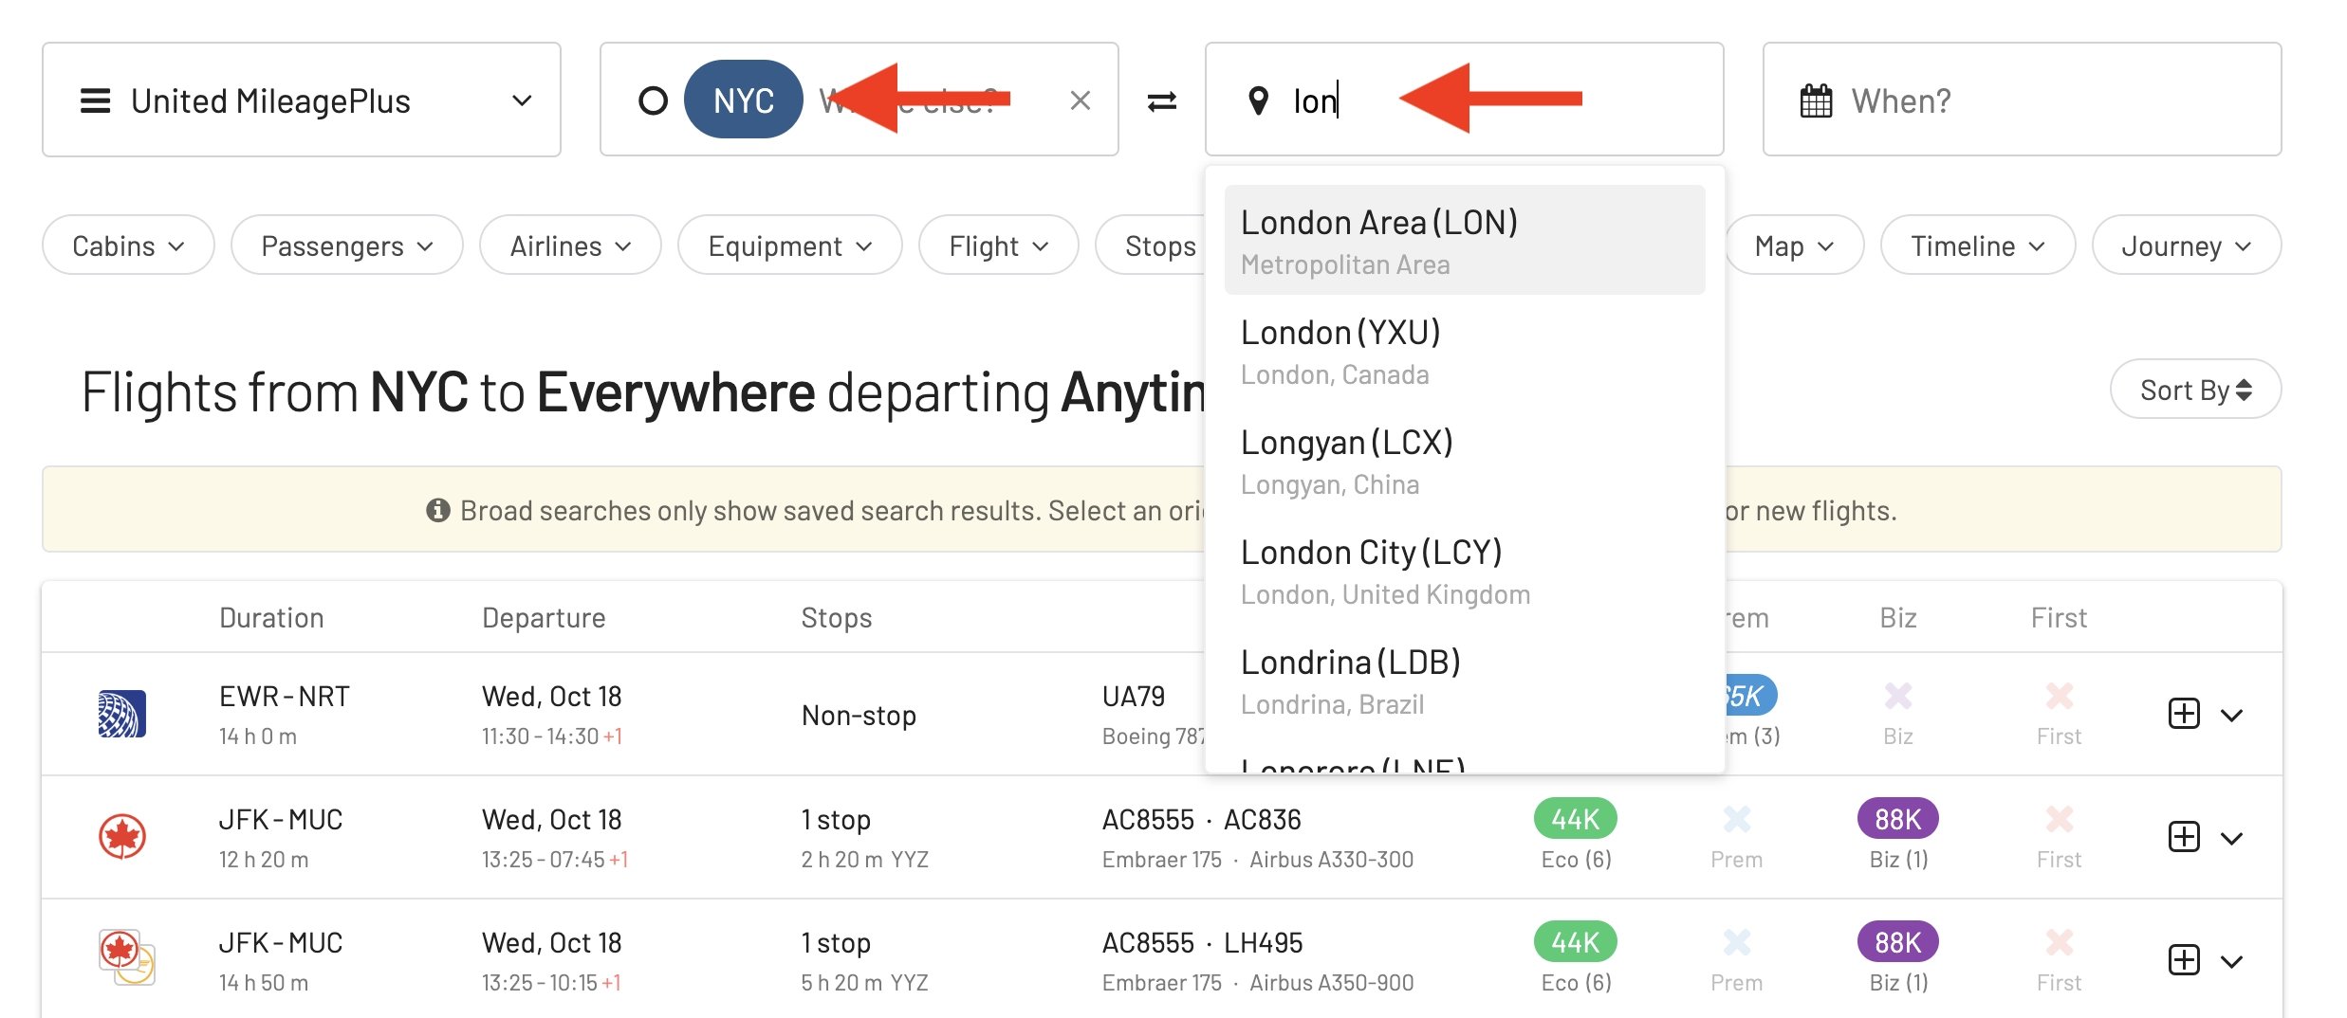Click the info icon in broad searches notice

437,510
